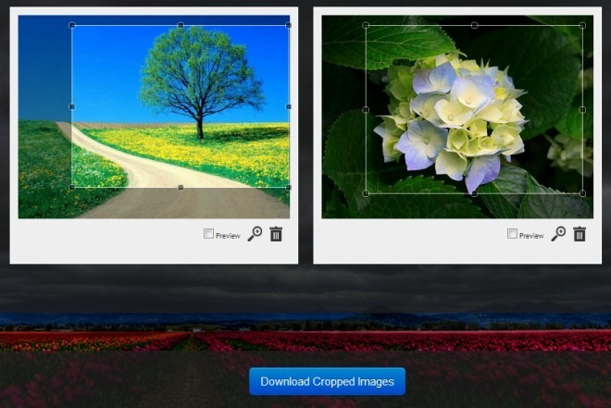611x408 pixels.
Task: Select top-middle crop handle on tree image
Action: [181, 25]
